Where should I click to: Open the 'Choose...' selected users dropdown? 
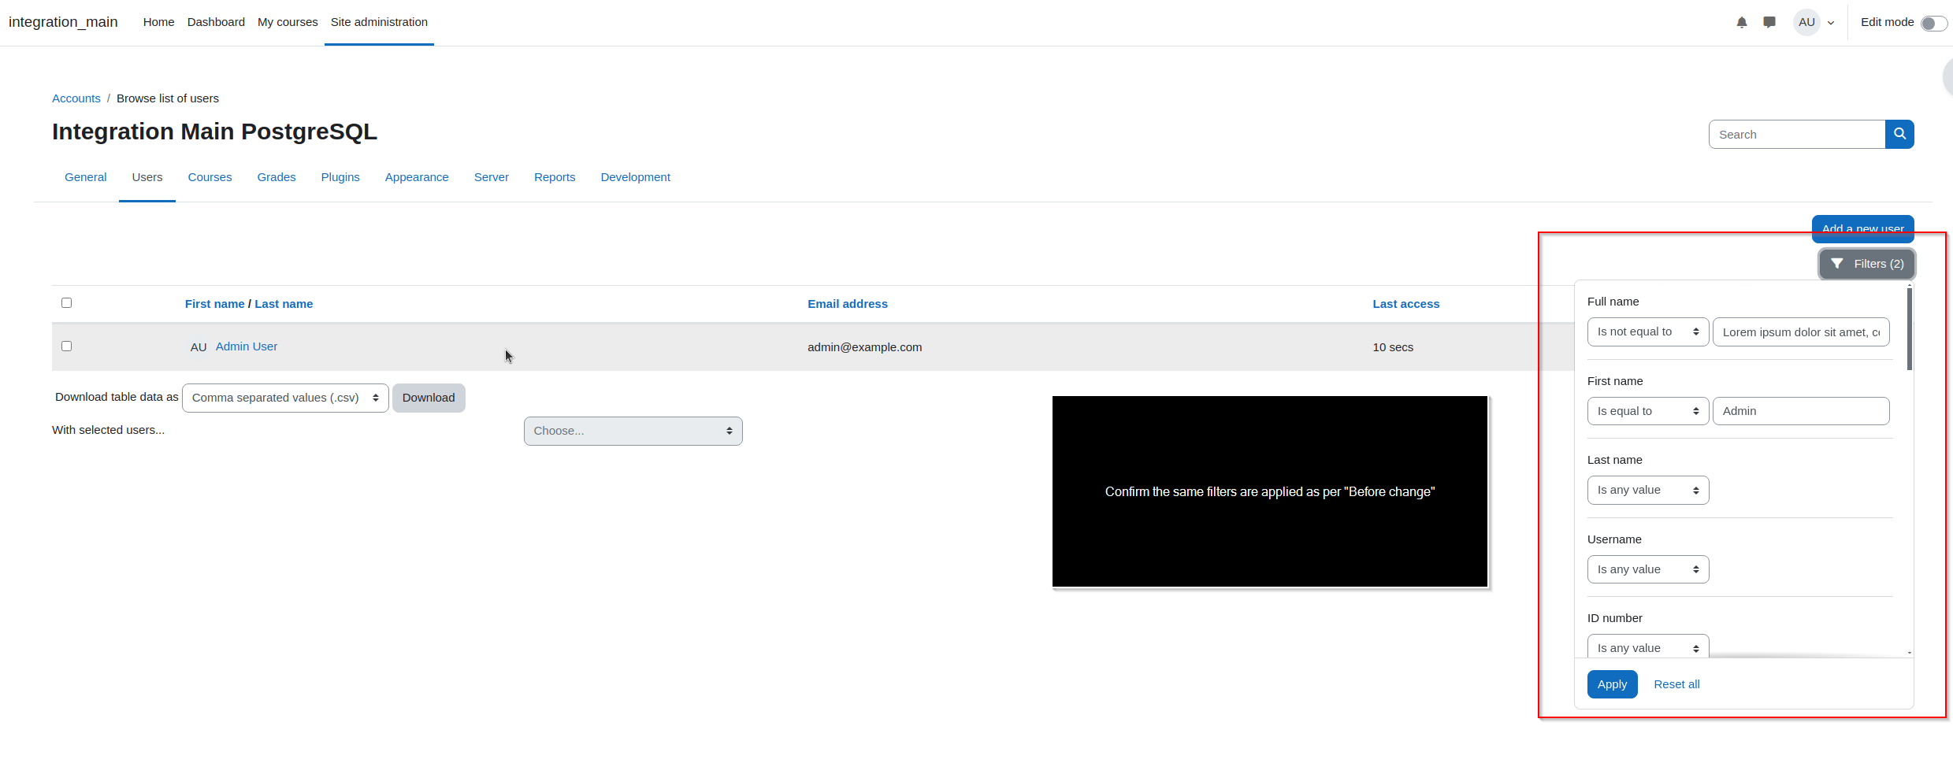pos(633,431)
